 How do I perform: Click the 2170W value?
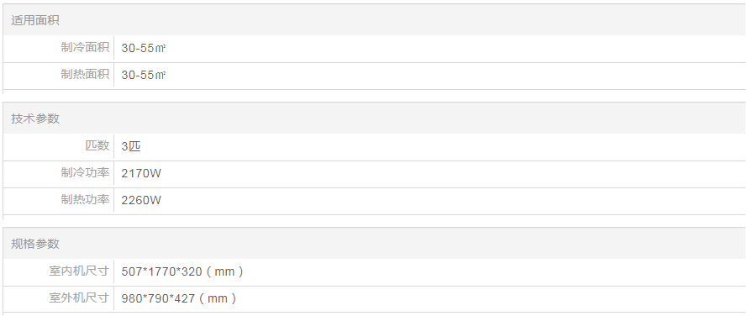click(141, 173)
